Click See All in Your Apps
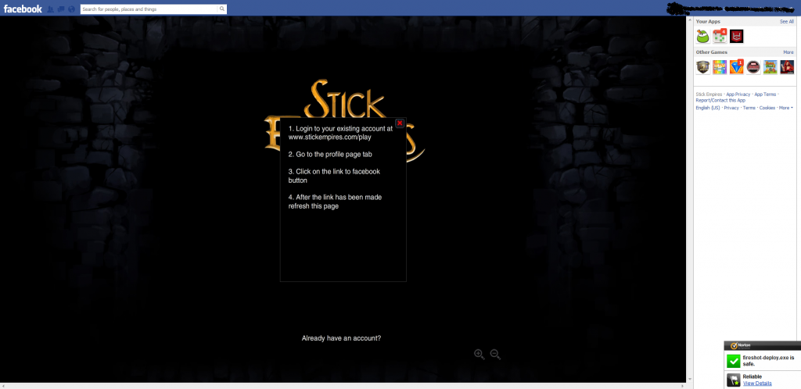 (x=787, y=21)
